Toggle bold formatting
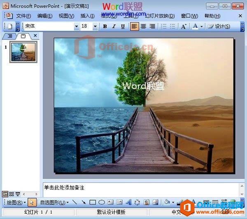 click(105, 26)
